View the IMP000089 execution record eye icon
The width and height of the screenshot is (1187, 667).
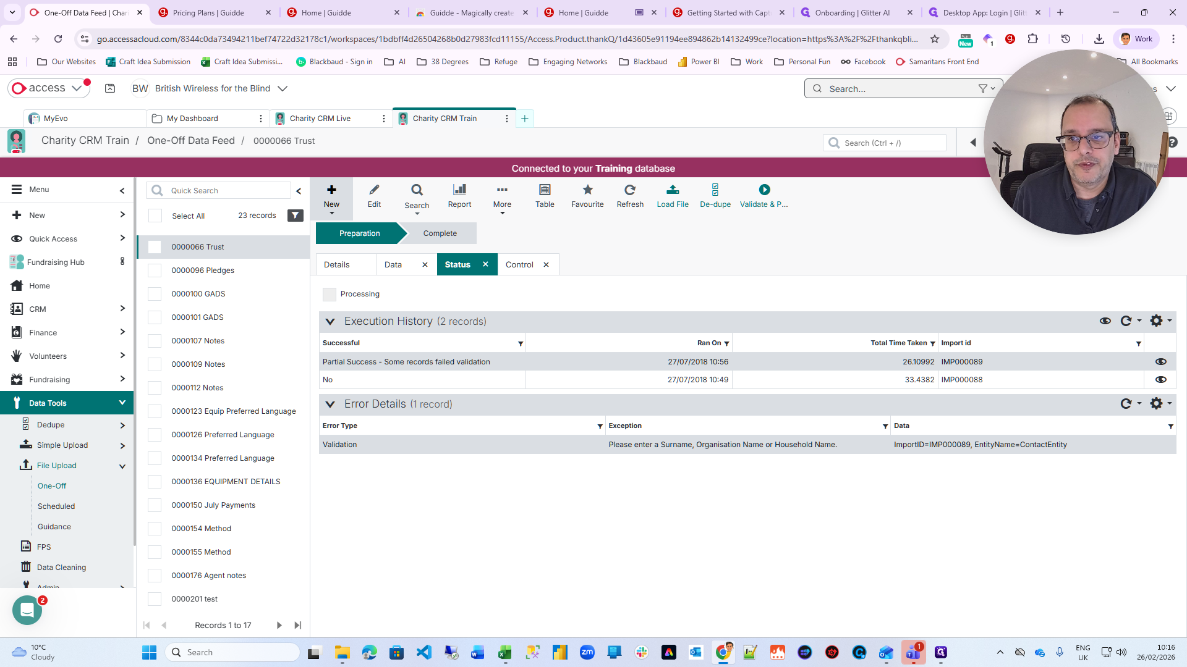(x=1160, y=362)
